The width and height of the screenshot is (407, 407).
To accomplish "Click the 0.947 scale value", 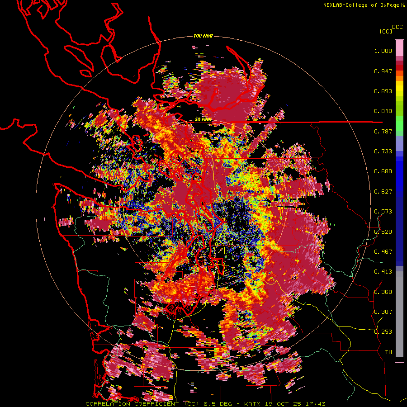I will pos(383,71).
